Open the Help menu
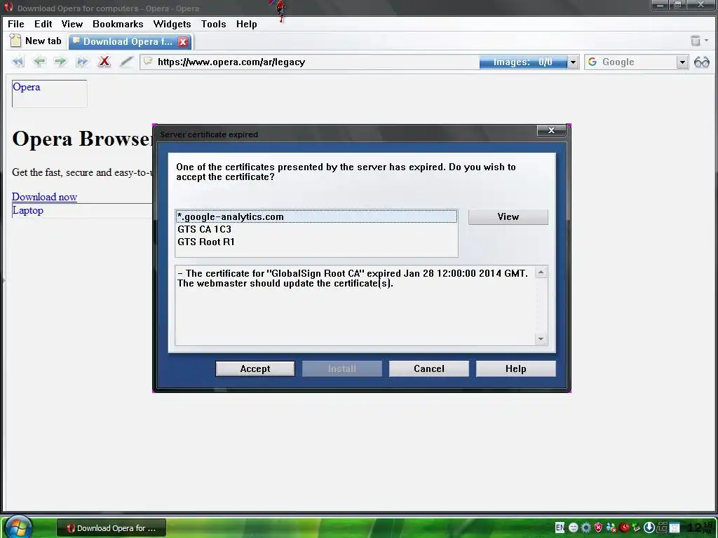 pyautogui.click(x=246, y=24)
